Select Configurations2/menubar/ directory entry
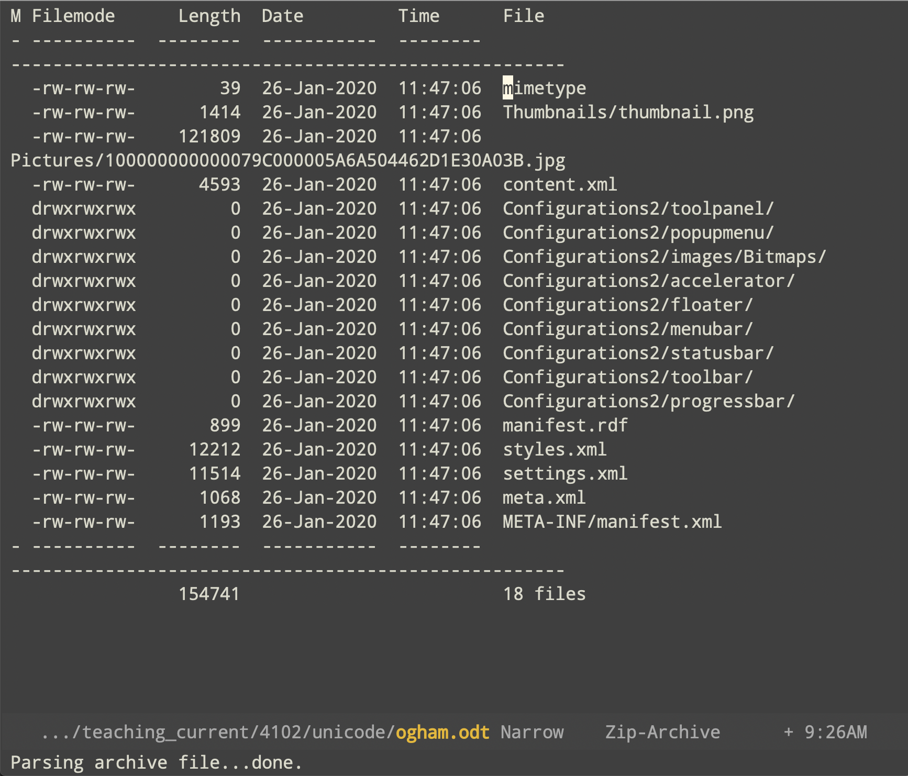 coord(628,329)
